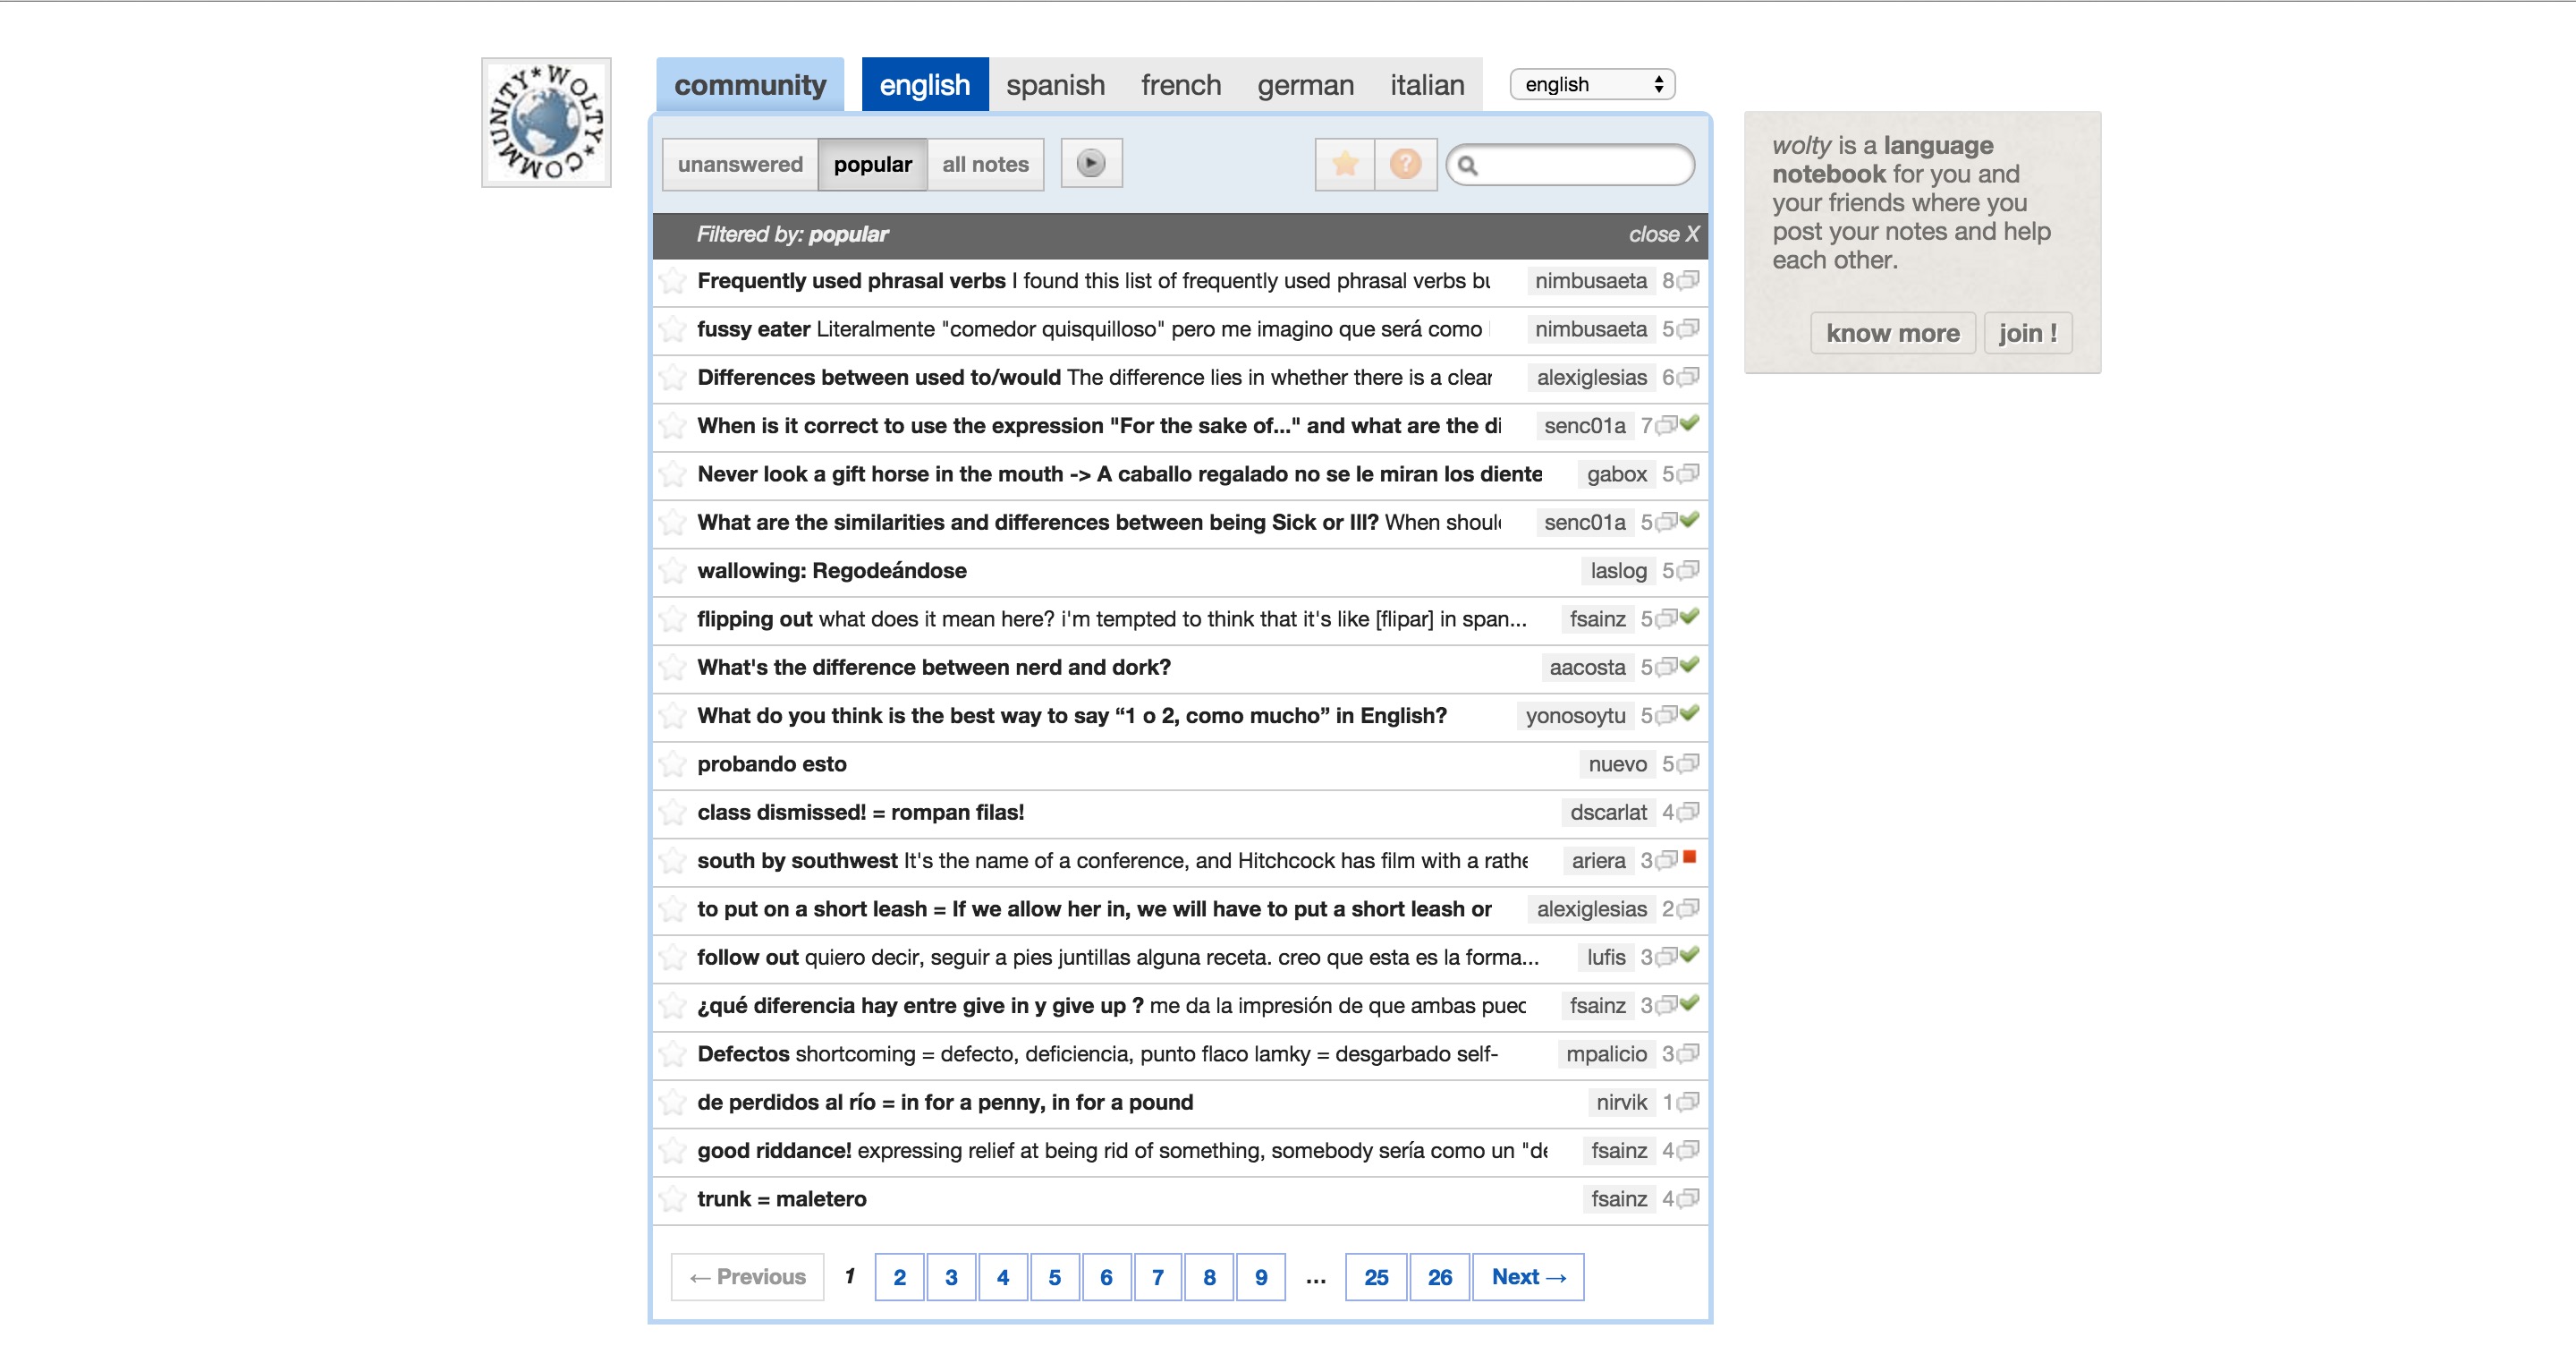Click green checkmark on 'give in y give up' row
The height and width of the screenshot is (1346, 2576).
pyautogui.click(x=1690, y=1002)
